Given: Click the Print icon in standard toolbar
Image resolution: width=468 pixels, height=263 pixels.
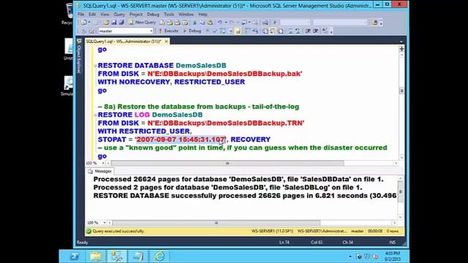Looking at the screenshot, I should click(265, 23).
